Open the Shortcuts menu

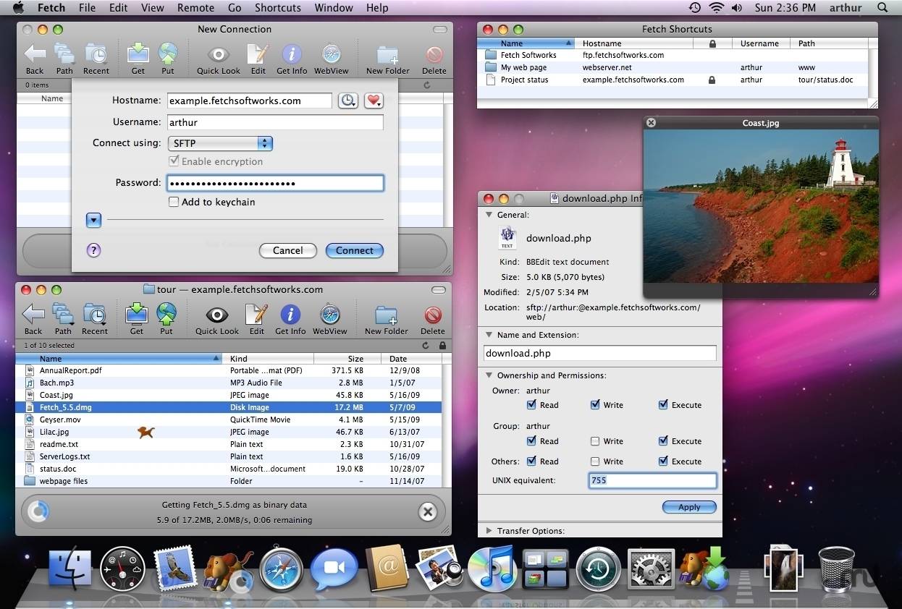(277, 8)
